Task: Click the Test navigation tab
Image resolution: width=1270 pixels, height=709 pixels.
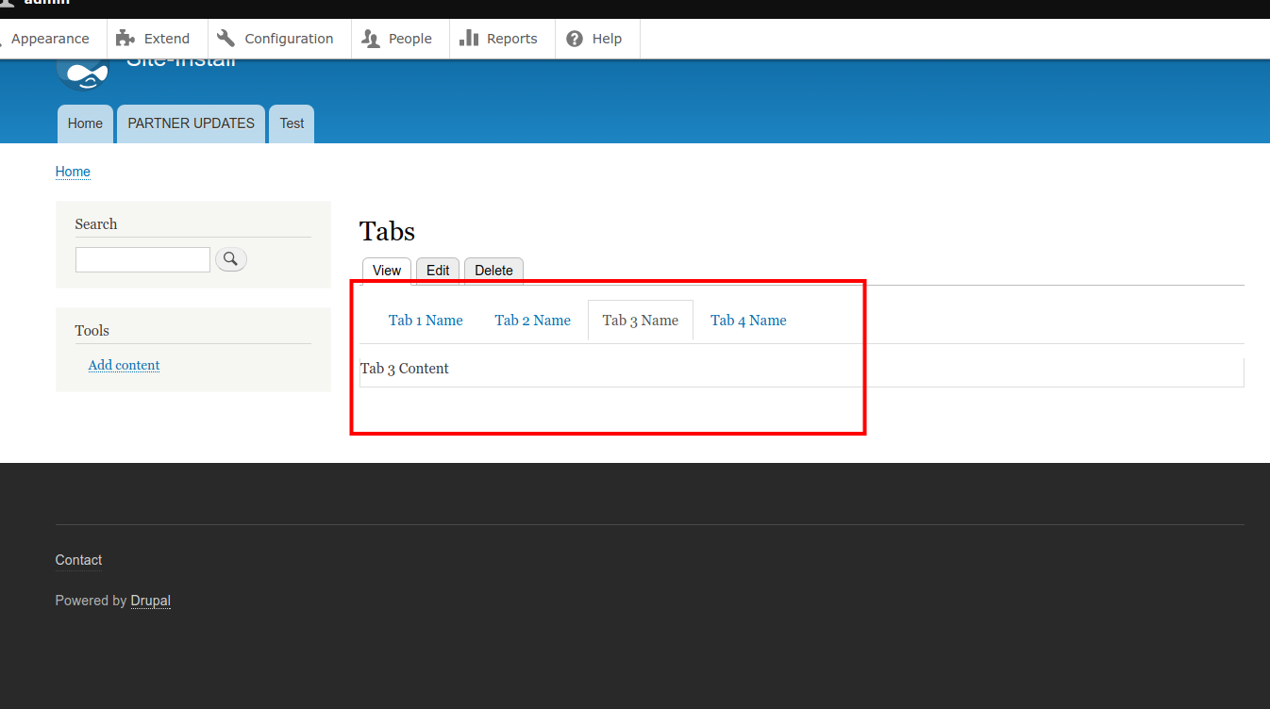Action: [x=291, y=124]
